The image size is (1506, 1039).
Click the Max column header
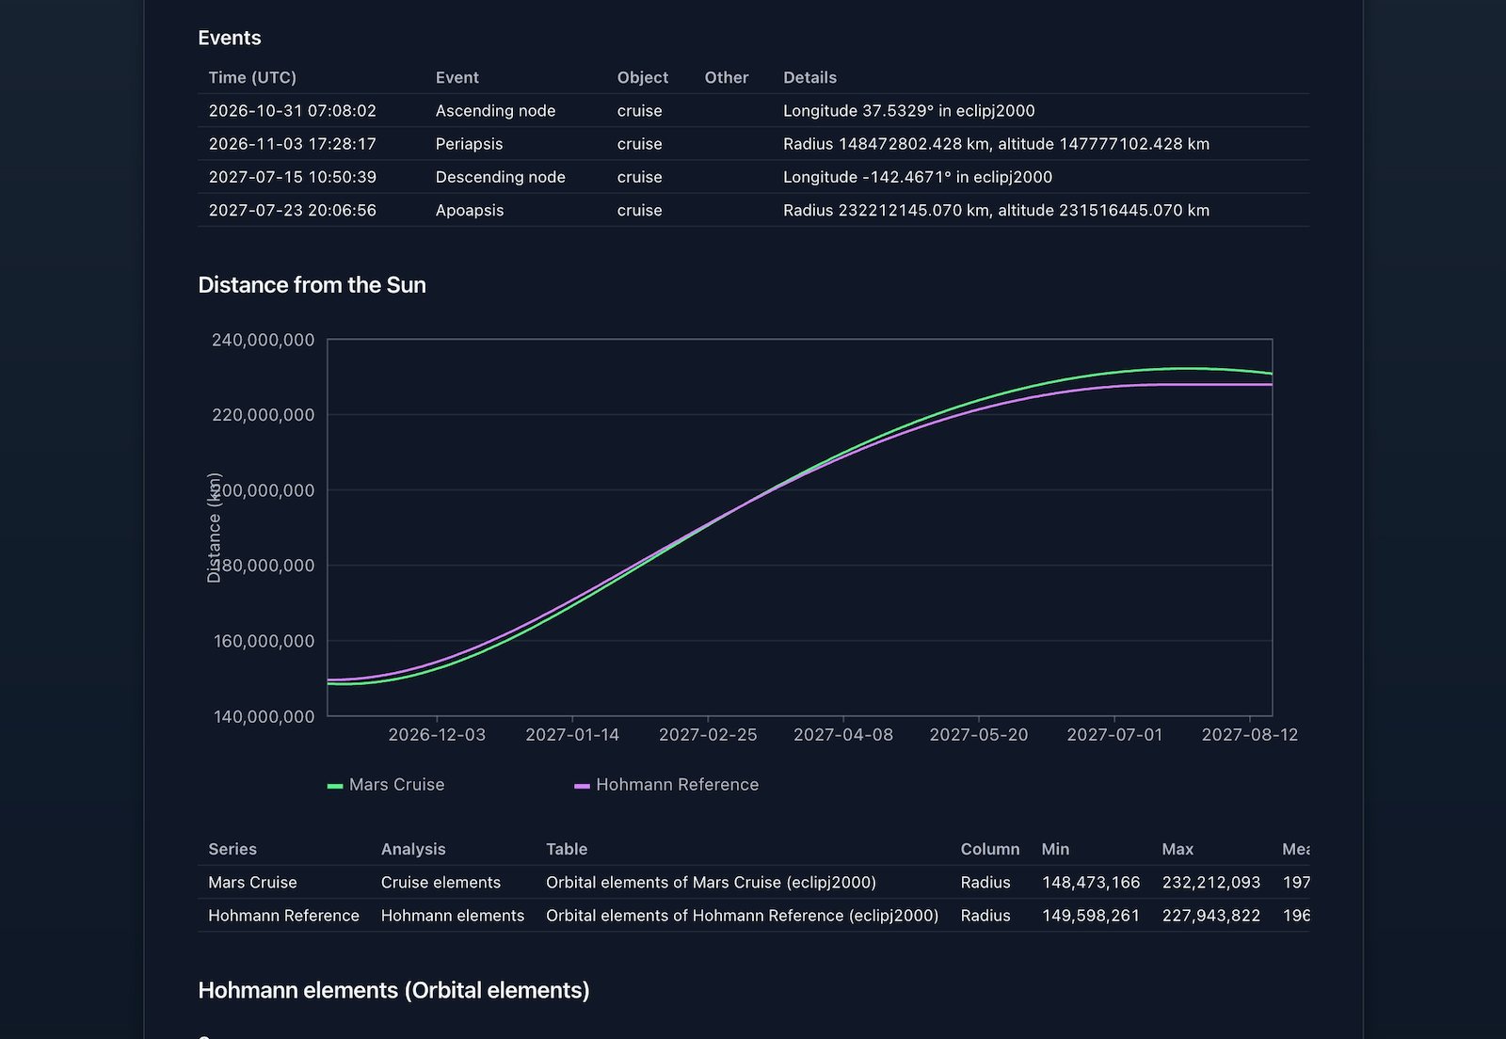click(x=1178, y=849)
